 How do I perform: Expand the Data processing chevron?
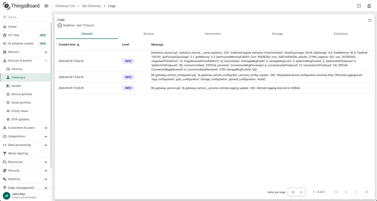click(x=46, y=145)
